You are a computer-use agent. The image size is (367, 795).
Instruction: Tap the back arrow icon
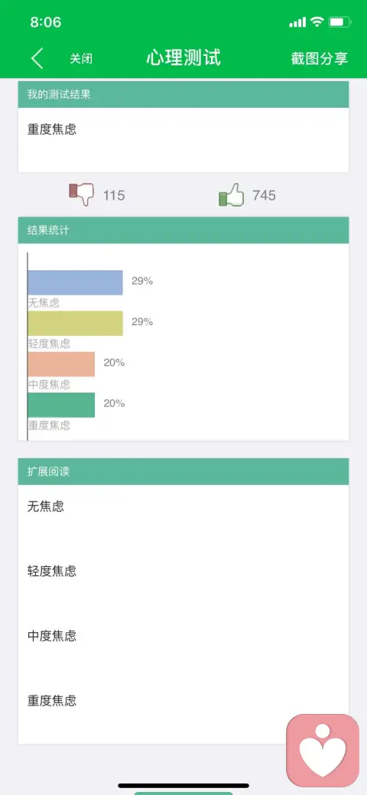[x=37, y=58]
